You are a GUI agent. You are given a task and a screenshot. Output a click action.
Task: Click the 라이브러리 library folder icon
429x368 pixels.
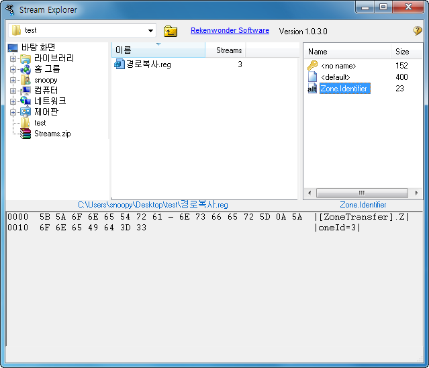click(26, 58)
